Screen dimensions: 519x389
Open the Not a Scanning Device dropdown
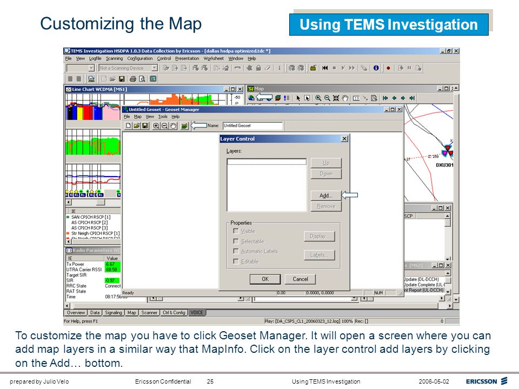(x=154, y=68)
